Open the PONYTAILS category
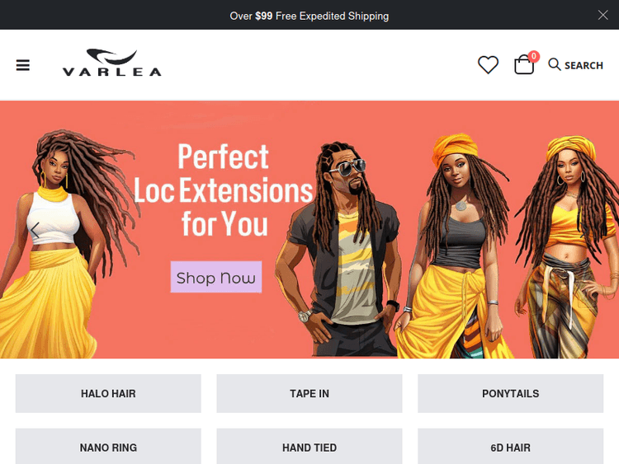The width and height of the screenshot is (619, 464). point(510,393)
